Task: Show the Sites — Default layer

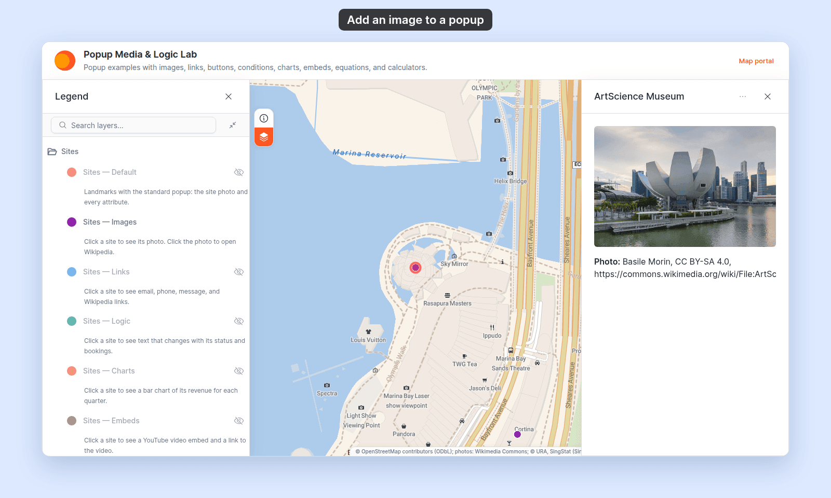Action: [239, 172]
